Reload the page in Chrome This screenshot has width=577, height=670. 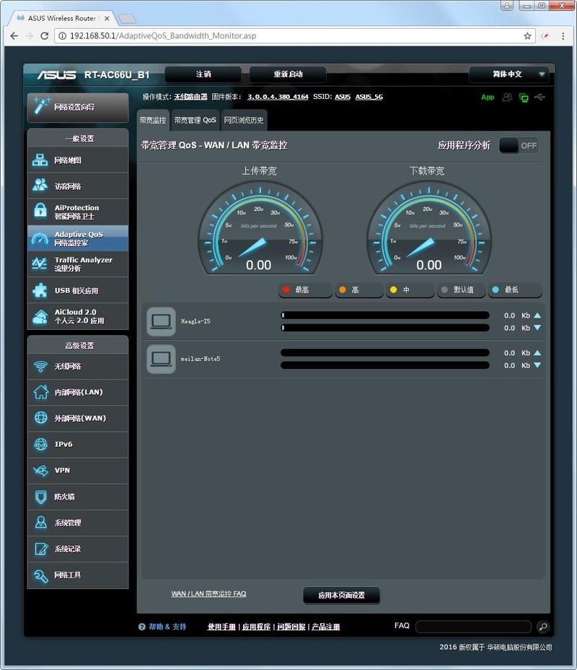pos(44,36)
